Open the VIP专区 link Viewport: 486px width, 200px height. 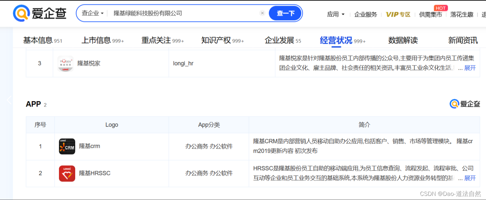(398, 14)
